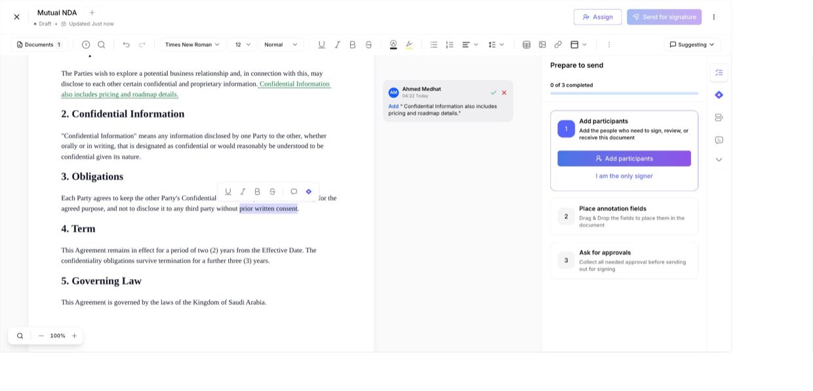Zoom out with the minus button

[x=41, y=336]
